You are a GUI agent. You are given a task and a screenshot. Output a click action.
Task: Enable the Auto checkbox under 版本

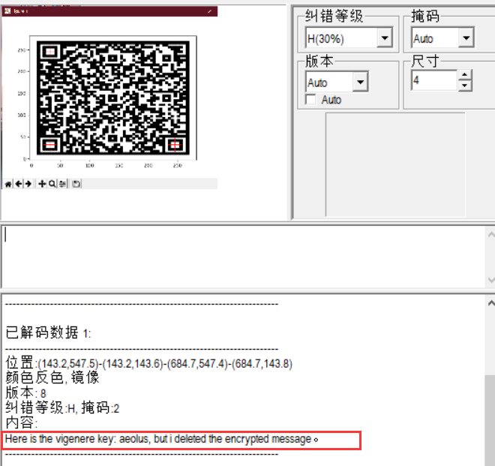(311, 100)
